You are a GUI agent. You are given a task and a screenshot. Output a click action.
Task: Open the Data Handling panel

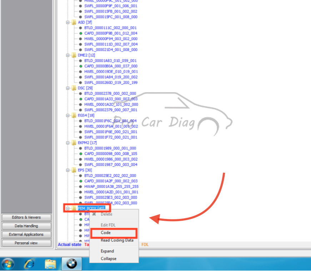coord(26,226)
